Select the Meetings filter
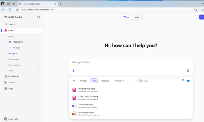Viewport: 204px width, 122px height. [x=105, y=81]
